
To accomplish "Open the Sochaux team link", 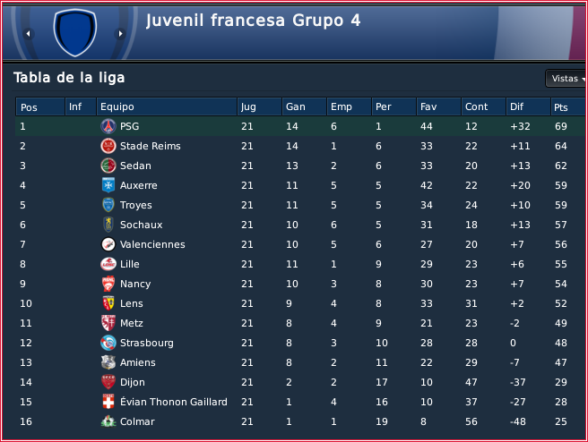I will click(141, 225).
